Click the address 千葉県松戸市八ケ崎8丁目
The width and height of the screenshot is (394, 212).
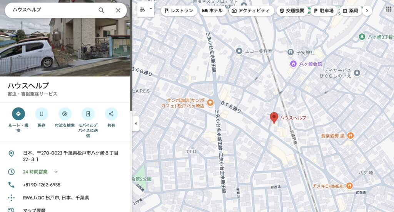pos(71,156)
